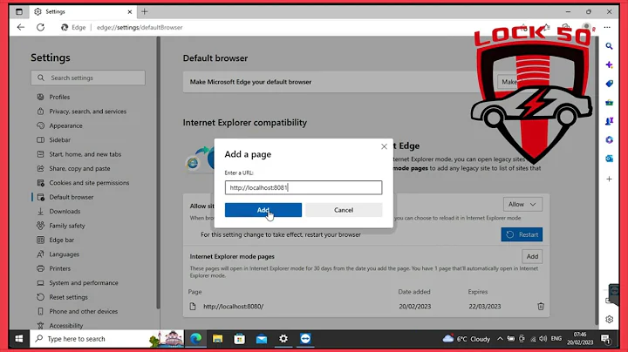Open Phone and other devices
Viewport: 628px width, 352px height.
coord(84,311)
